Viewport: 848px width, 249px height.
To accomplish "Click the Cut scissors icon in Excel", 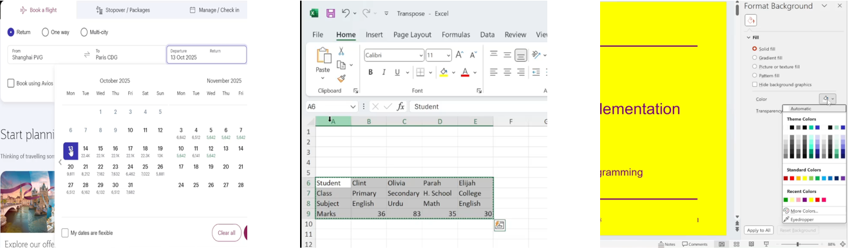I will tap(341, 51).
